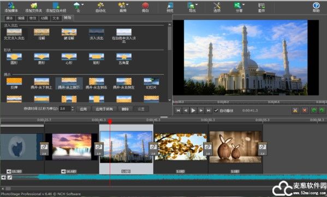Expand the Share (分享) dropdown arrow
The height and width of the screenshot is (197, 327).
click(x=243, y=4)
